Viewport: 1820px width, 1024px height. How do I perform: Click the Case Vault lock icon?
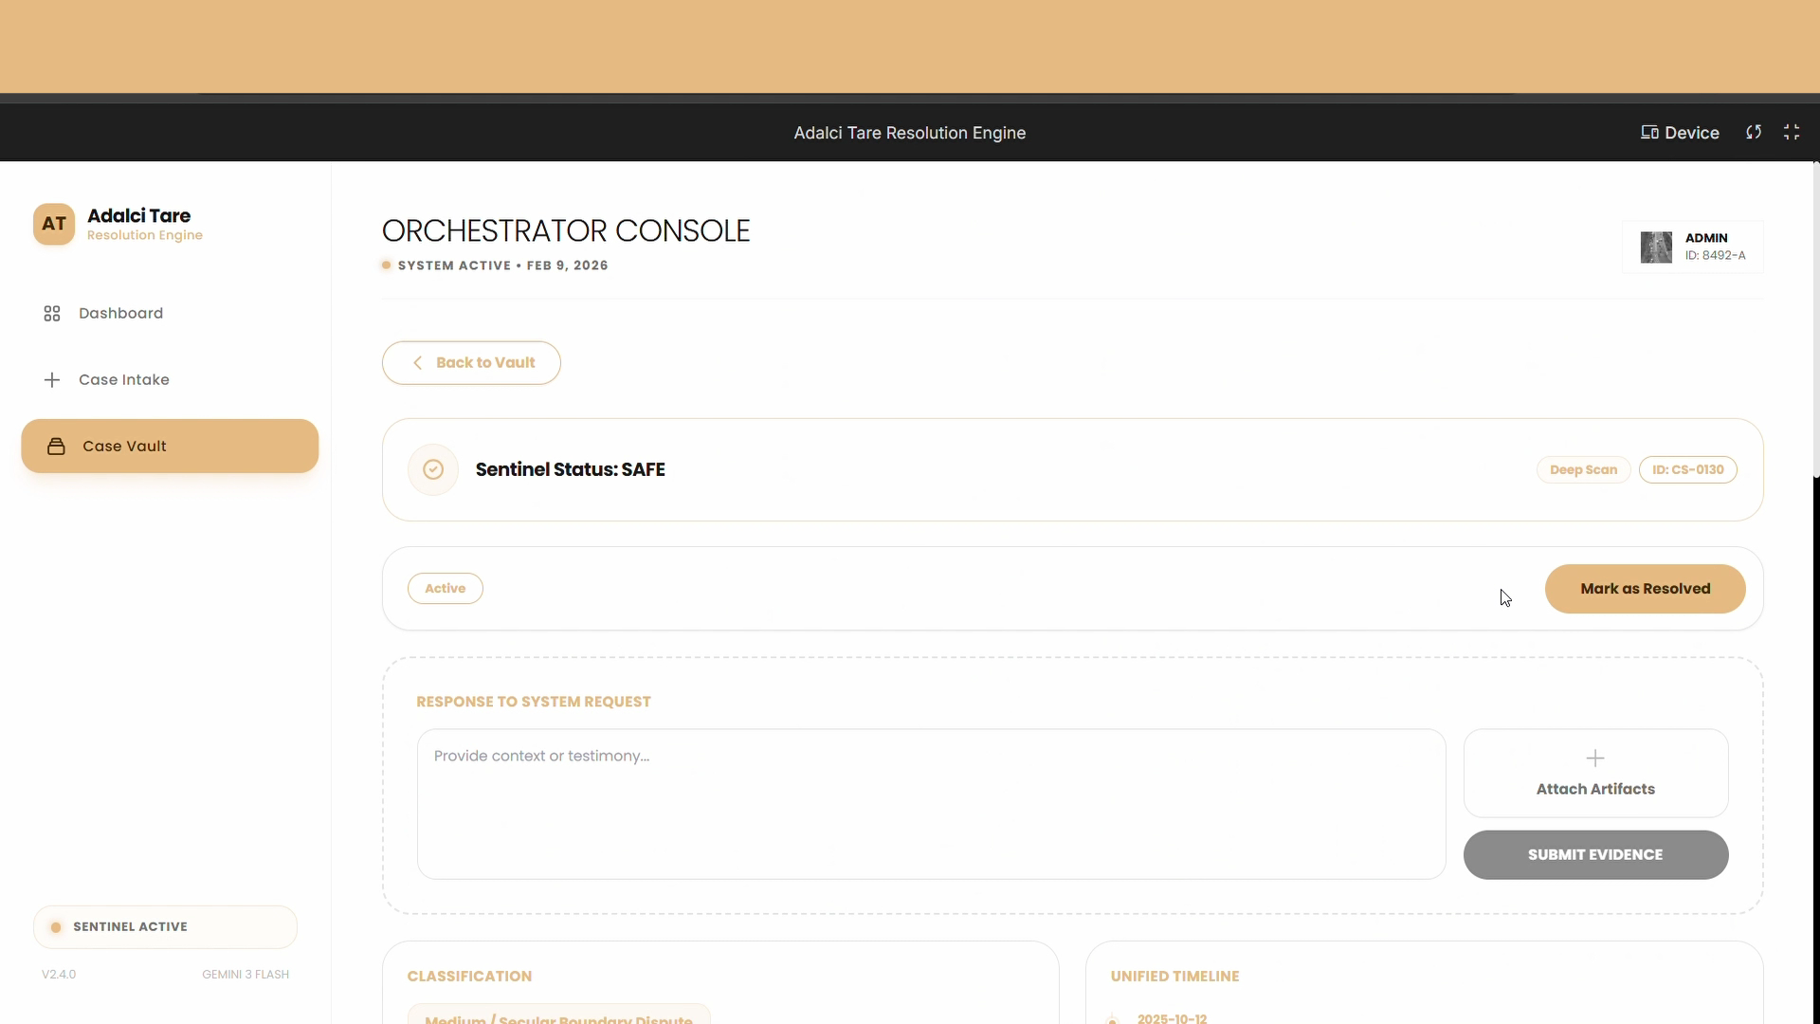click(x=56, y=447)
